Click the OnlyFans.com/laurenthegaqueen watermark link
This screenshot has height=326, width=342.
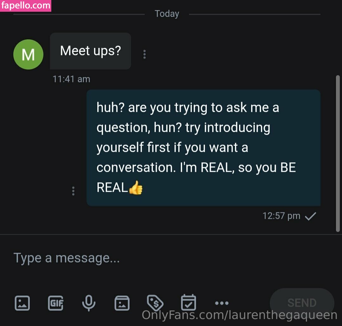pyautogui.click(x=239, y=315)
